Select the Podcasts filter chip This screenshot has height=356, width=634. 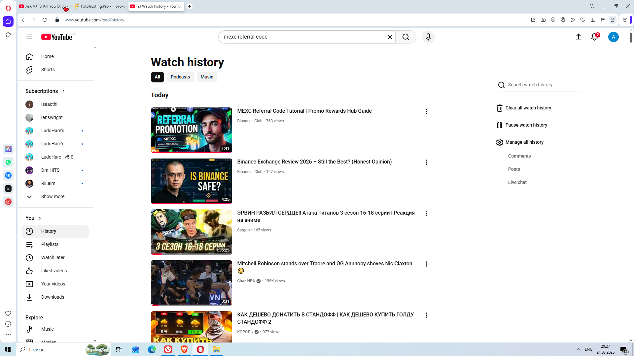click(180, 77)
